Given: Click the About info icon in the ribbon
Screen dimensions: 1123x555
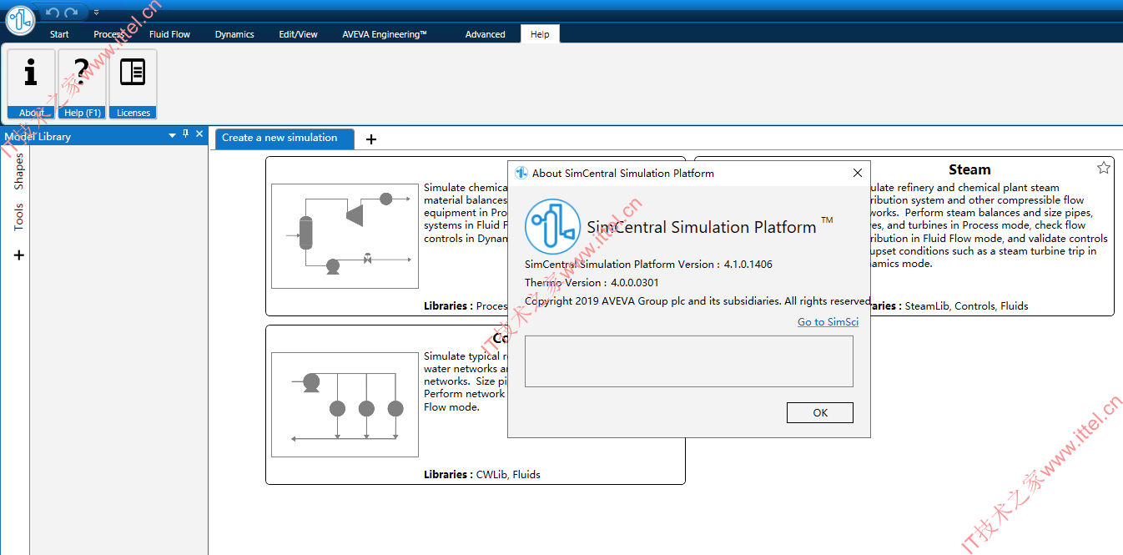Looking at the screenshot, I should point(32,83).
